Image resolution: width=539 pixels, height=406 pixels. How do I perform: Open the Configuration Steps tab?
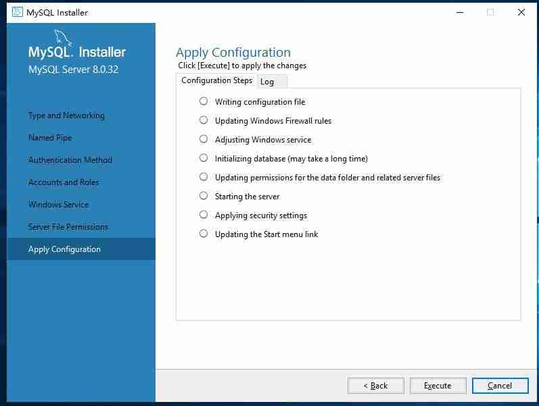[x=216, y=80]
